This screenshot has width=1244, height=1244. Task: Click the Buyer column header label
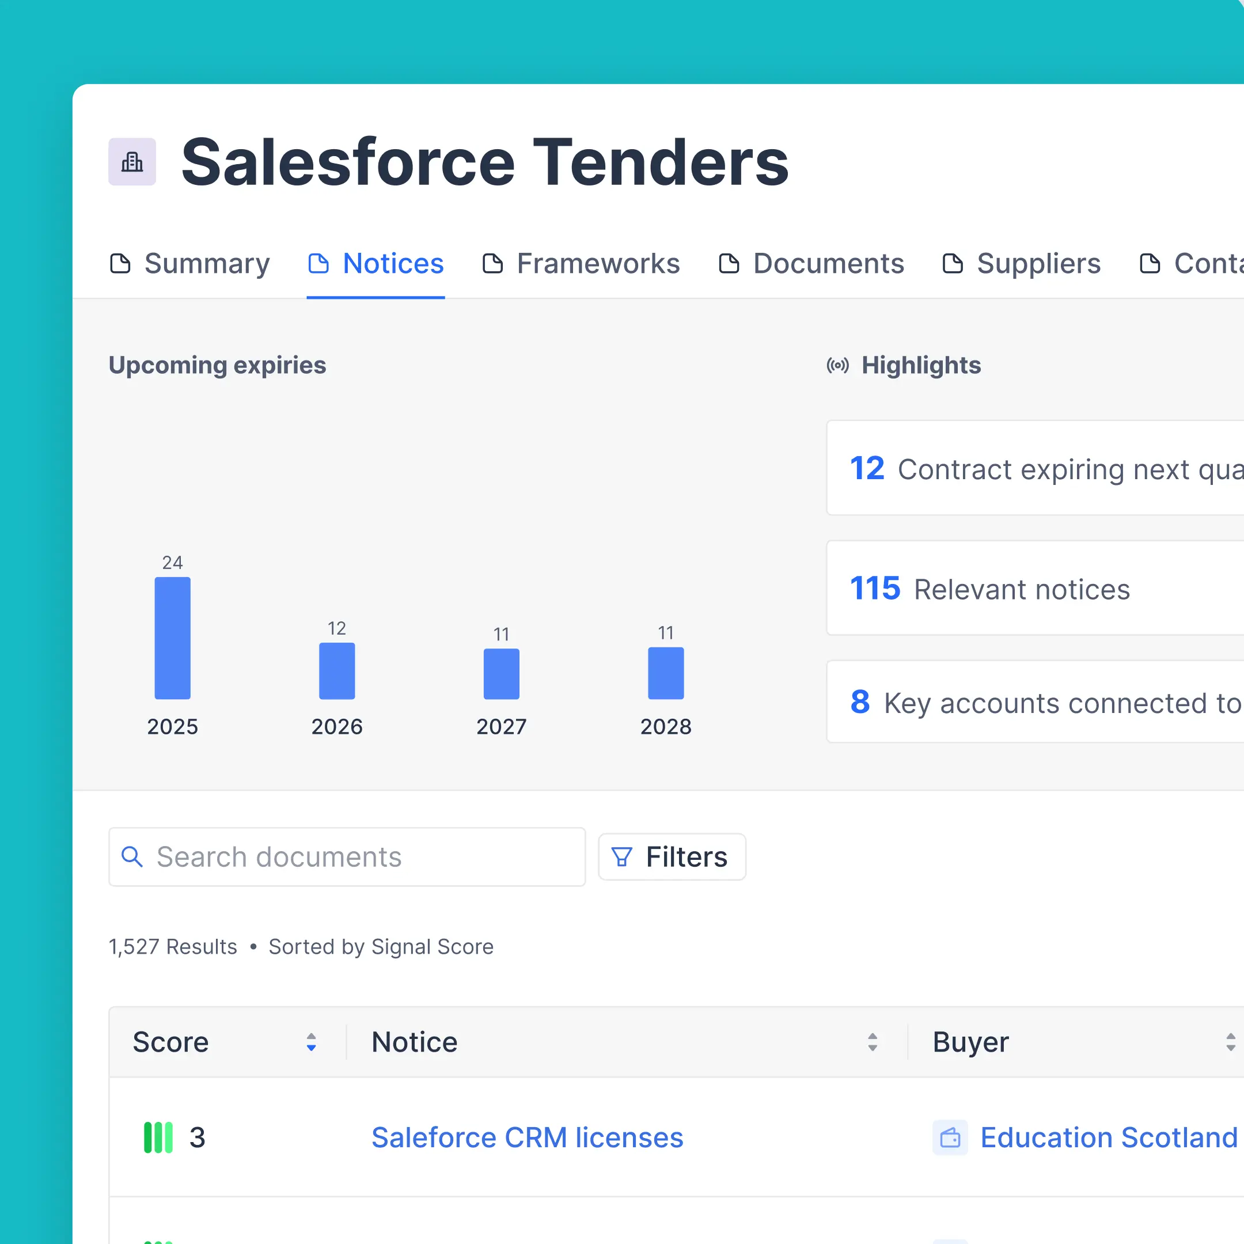pos(971,1042)
